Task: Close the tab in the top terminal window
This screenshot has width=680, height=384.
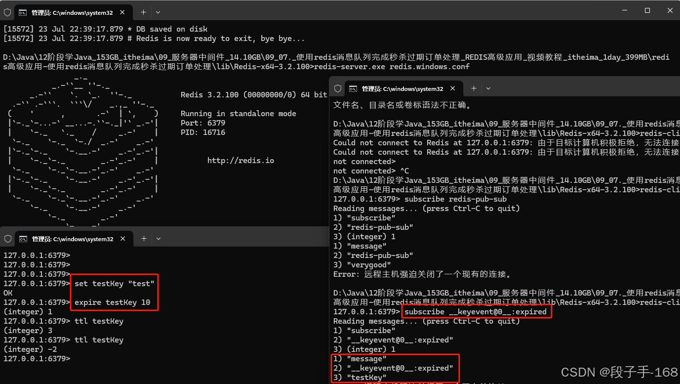Action: point(122,12)
